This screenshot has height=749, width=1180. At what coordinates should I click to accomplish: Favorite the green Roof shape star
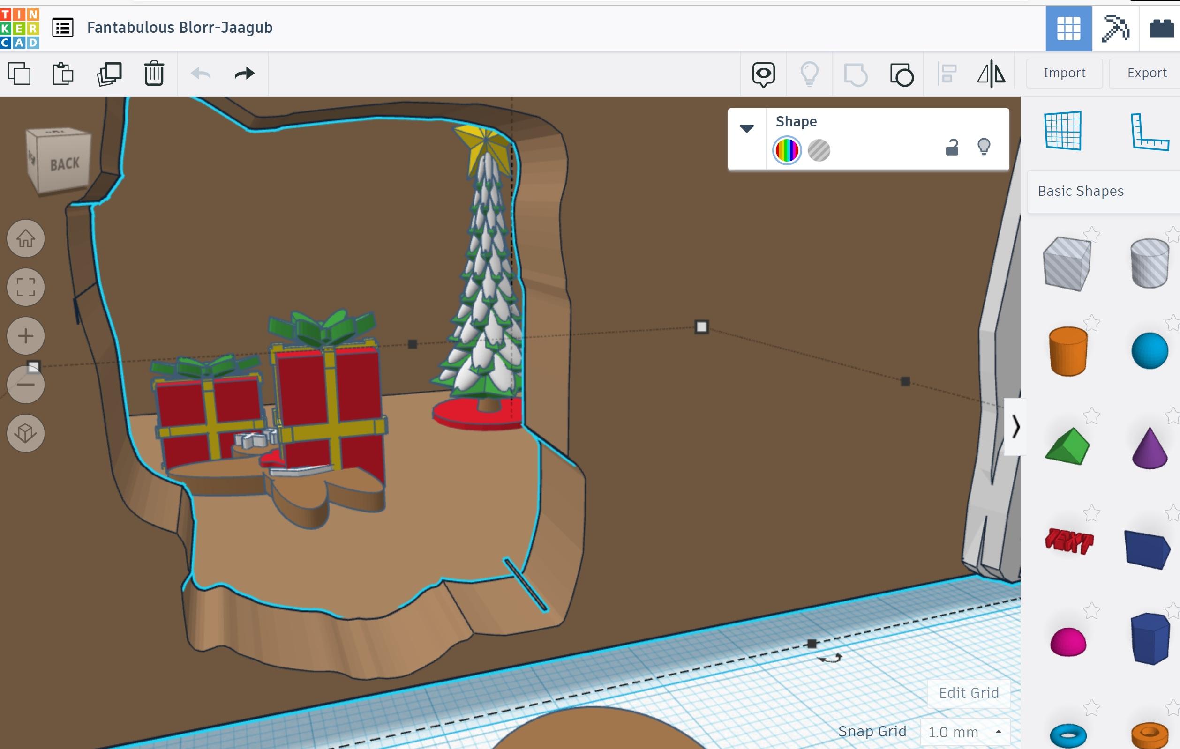(1092, 415)
